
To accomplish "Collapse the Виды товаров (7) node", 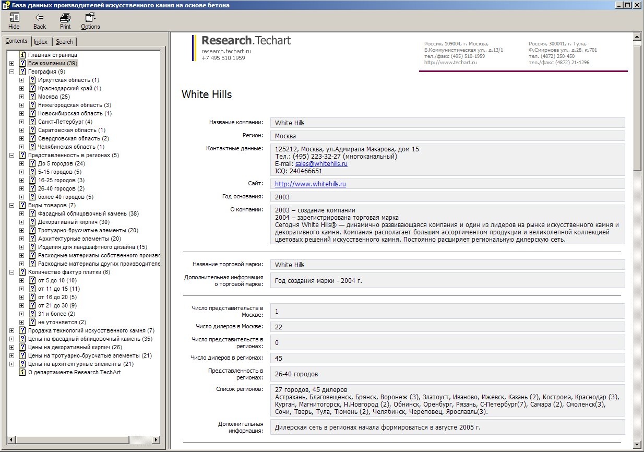I will click(x=11, y=205).
